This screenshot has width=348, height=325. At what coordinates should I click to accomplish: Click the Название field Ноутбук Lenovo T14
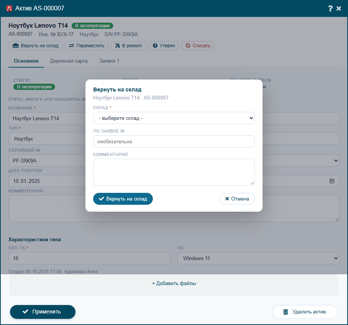[x=47, y=118]
